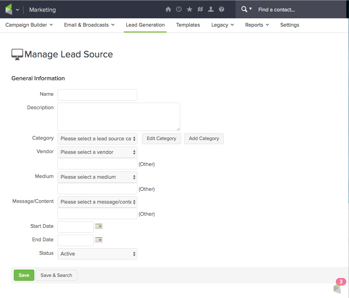Open favorites using the star icon
349x298 pixels.
coord(189,9)
